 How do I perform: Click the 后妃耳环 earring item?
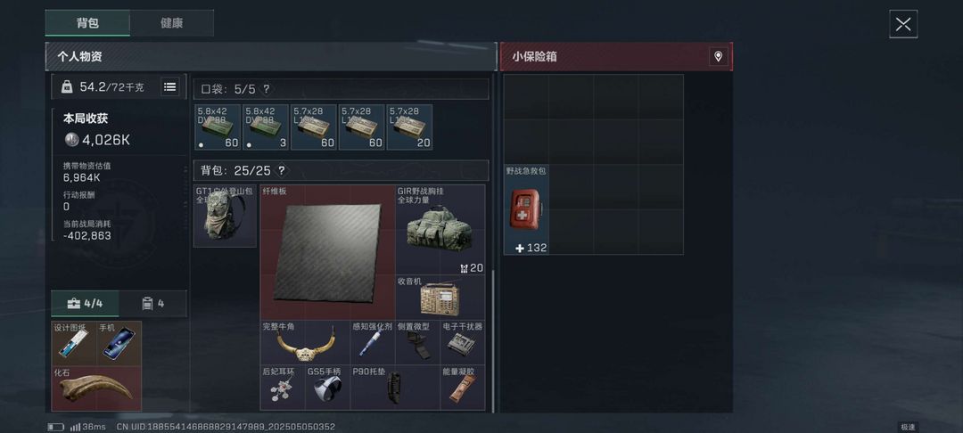coord(283,388)
